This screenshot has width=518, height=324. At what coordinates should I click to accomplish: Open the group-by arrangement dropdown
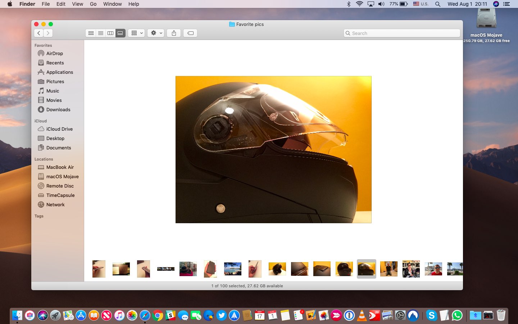click(x=137, y=33)
